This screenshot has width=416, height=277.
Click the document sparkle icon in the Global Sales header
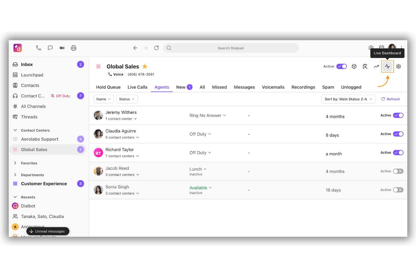tap(365, 67)
